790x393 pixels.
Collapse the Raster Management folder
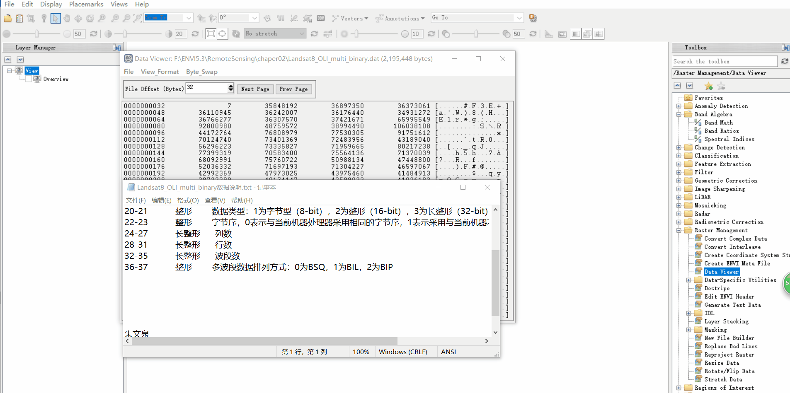tap(679, 230)
